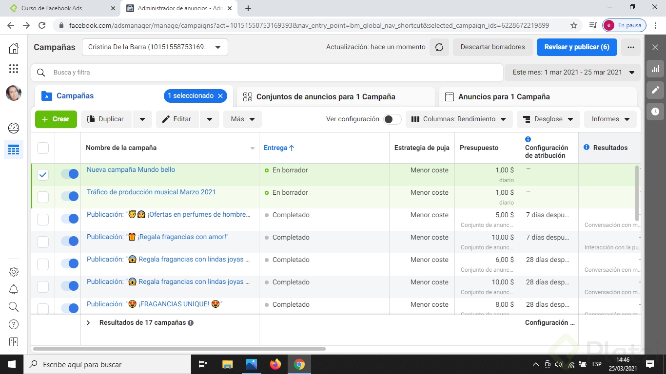Click Descartar borradores button
The image size is (666, 374).
[492, 47]
